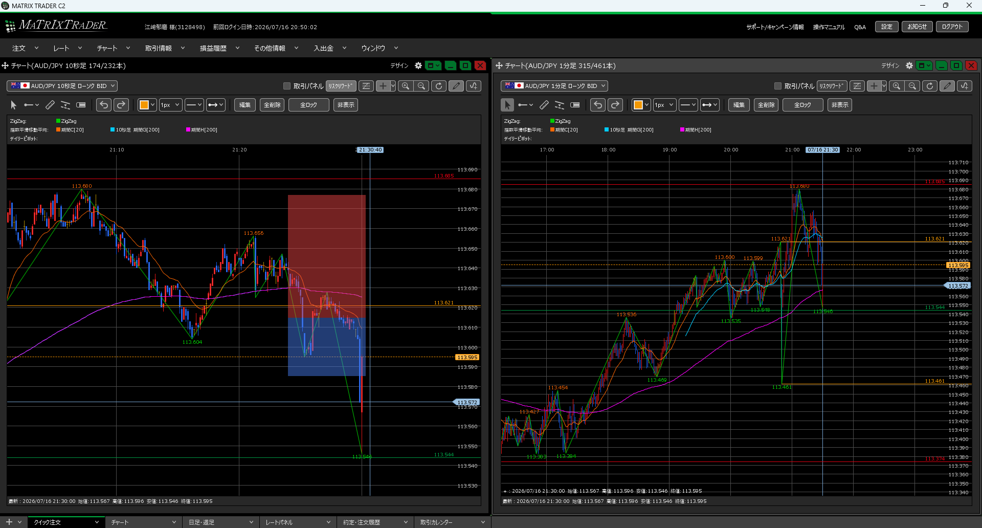Open the 損益履歴 menu
The height and width of the screenshot is (528, 982).
[219, 48]
